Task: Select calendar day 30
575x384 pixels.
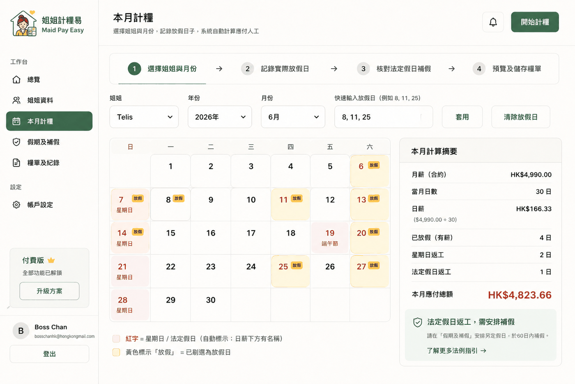Action: [x=211, y=305]
